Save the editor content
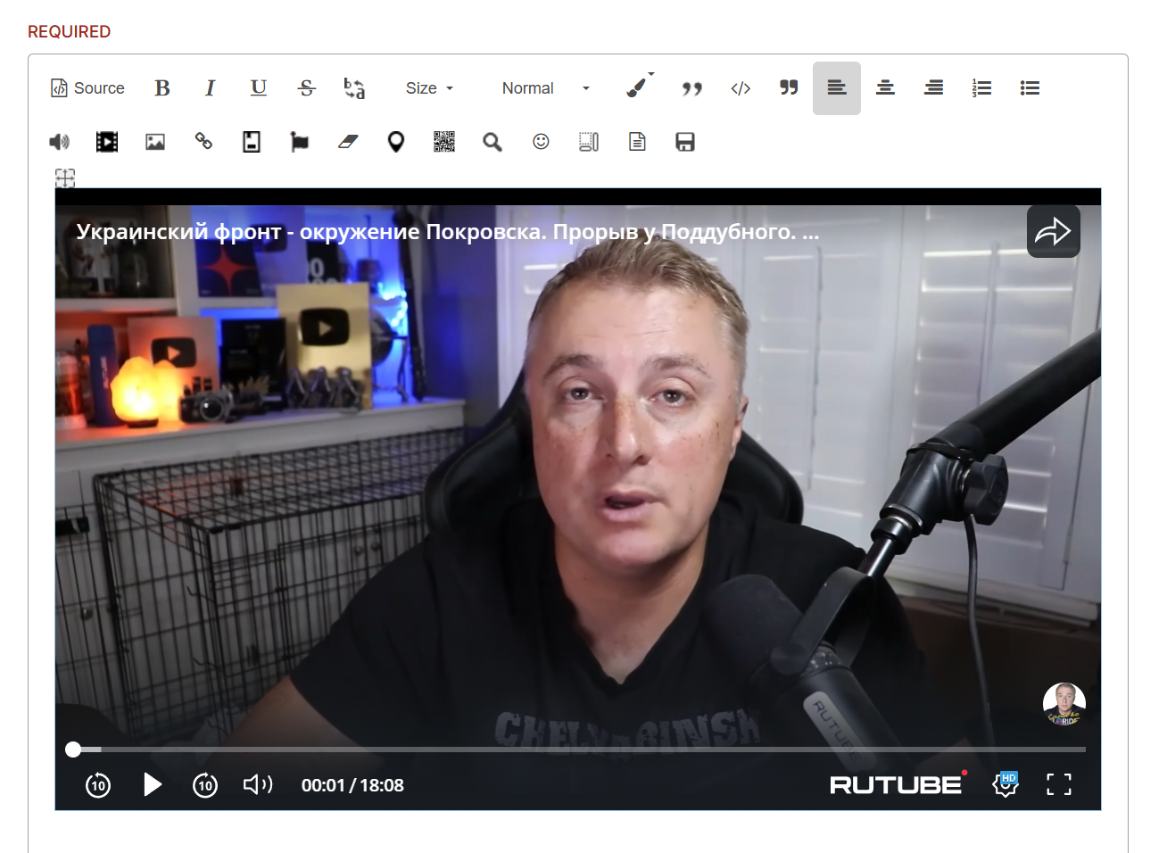The image size is (1167, 853). click(685, 142)
